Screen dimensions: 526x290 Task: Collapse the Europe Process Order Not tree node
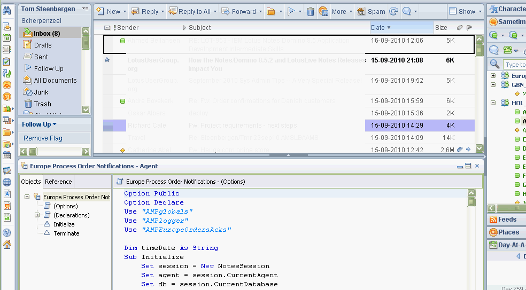point(27,197)
